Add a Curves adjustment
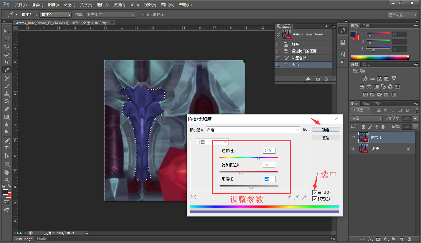 379,79
